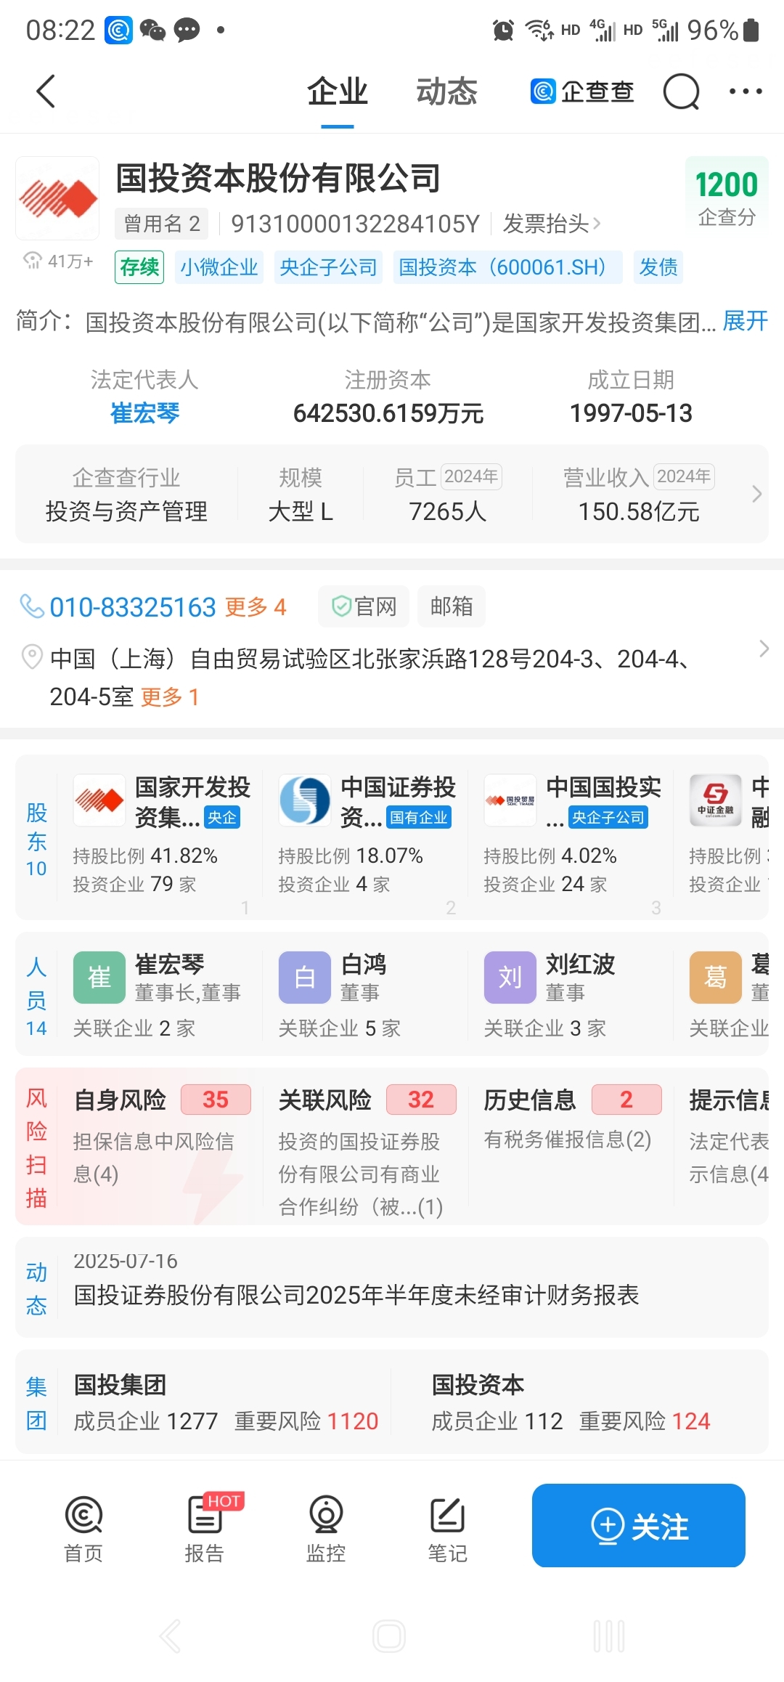Tap the 存续 status tag
The width and height of the screenshot is (784, 1682).
pyautogui.click(x=139, y=267)
